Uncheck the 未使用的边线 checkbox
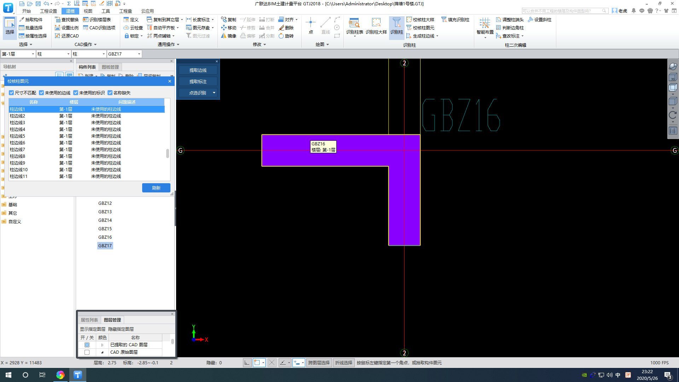679x382 pixels. tap(41, 93)
